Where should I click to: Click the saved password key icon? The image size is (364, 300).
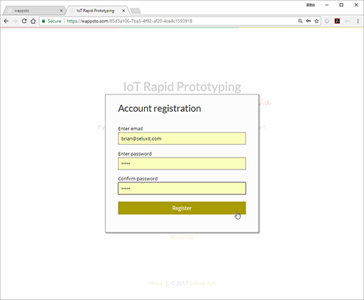pyautogui.click(x=308, y=21)
